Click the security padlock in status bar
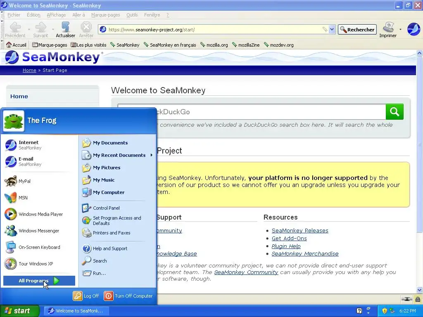This screenshot has height=317, width=423. (x=418, y=299)
